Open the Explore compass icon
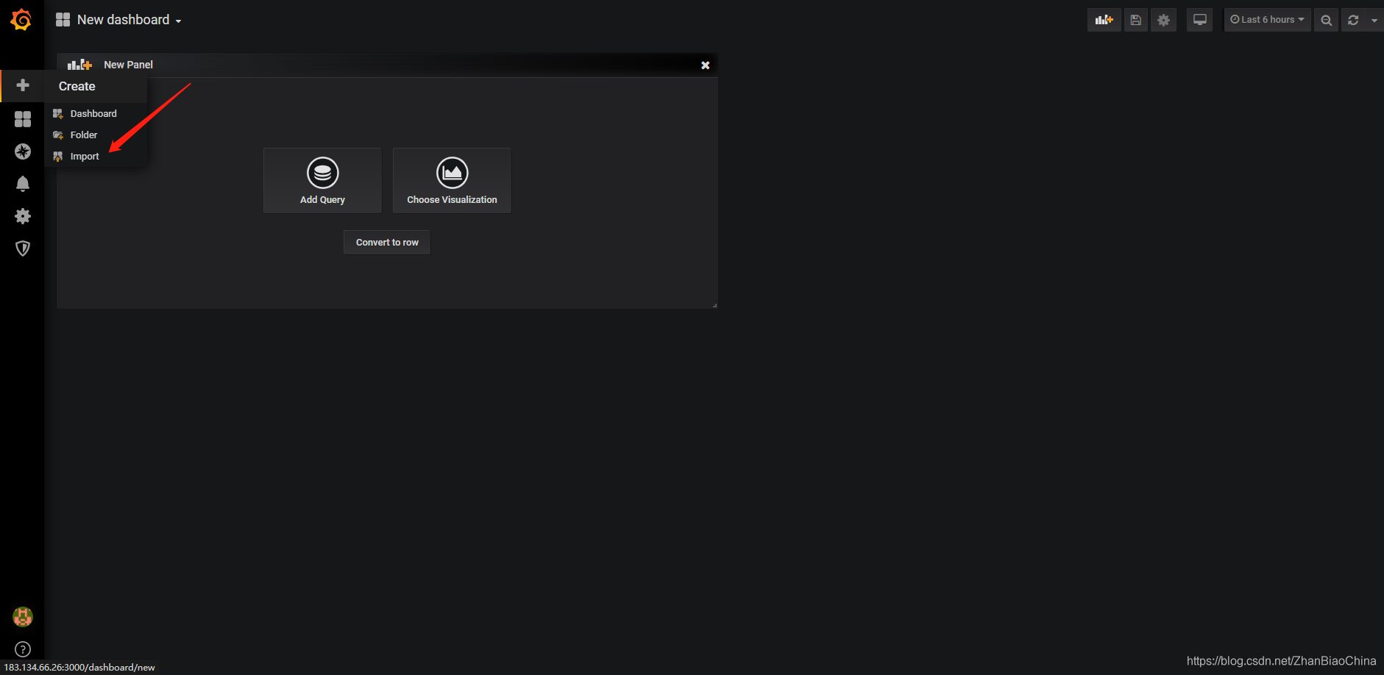Screen dimensions: 1384x675 pos(23,151)
